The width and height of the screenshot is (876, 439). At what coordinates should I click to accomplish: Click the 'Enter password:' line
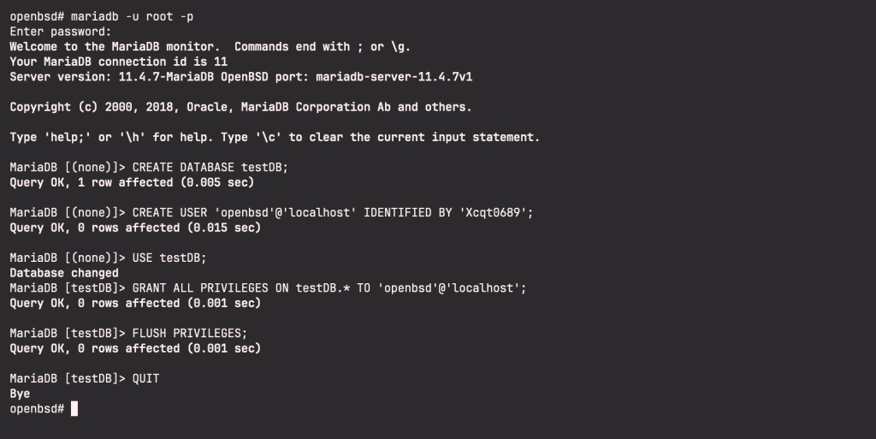pyautogui.click(x=61, y=32)
